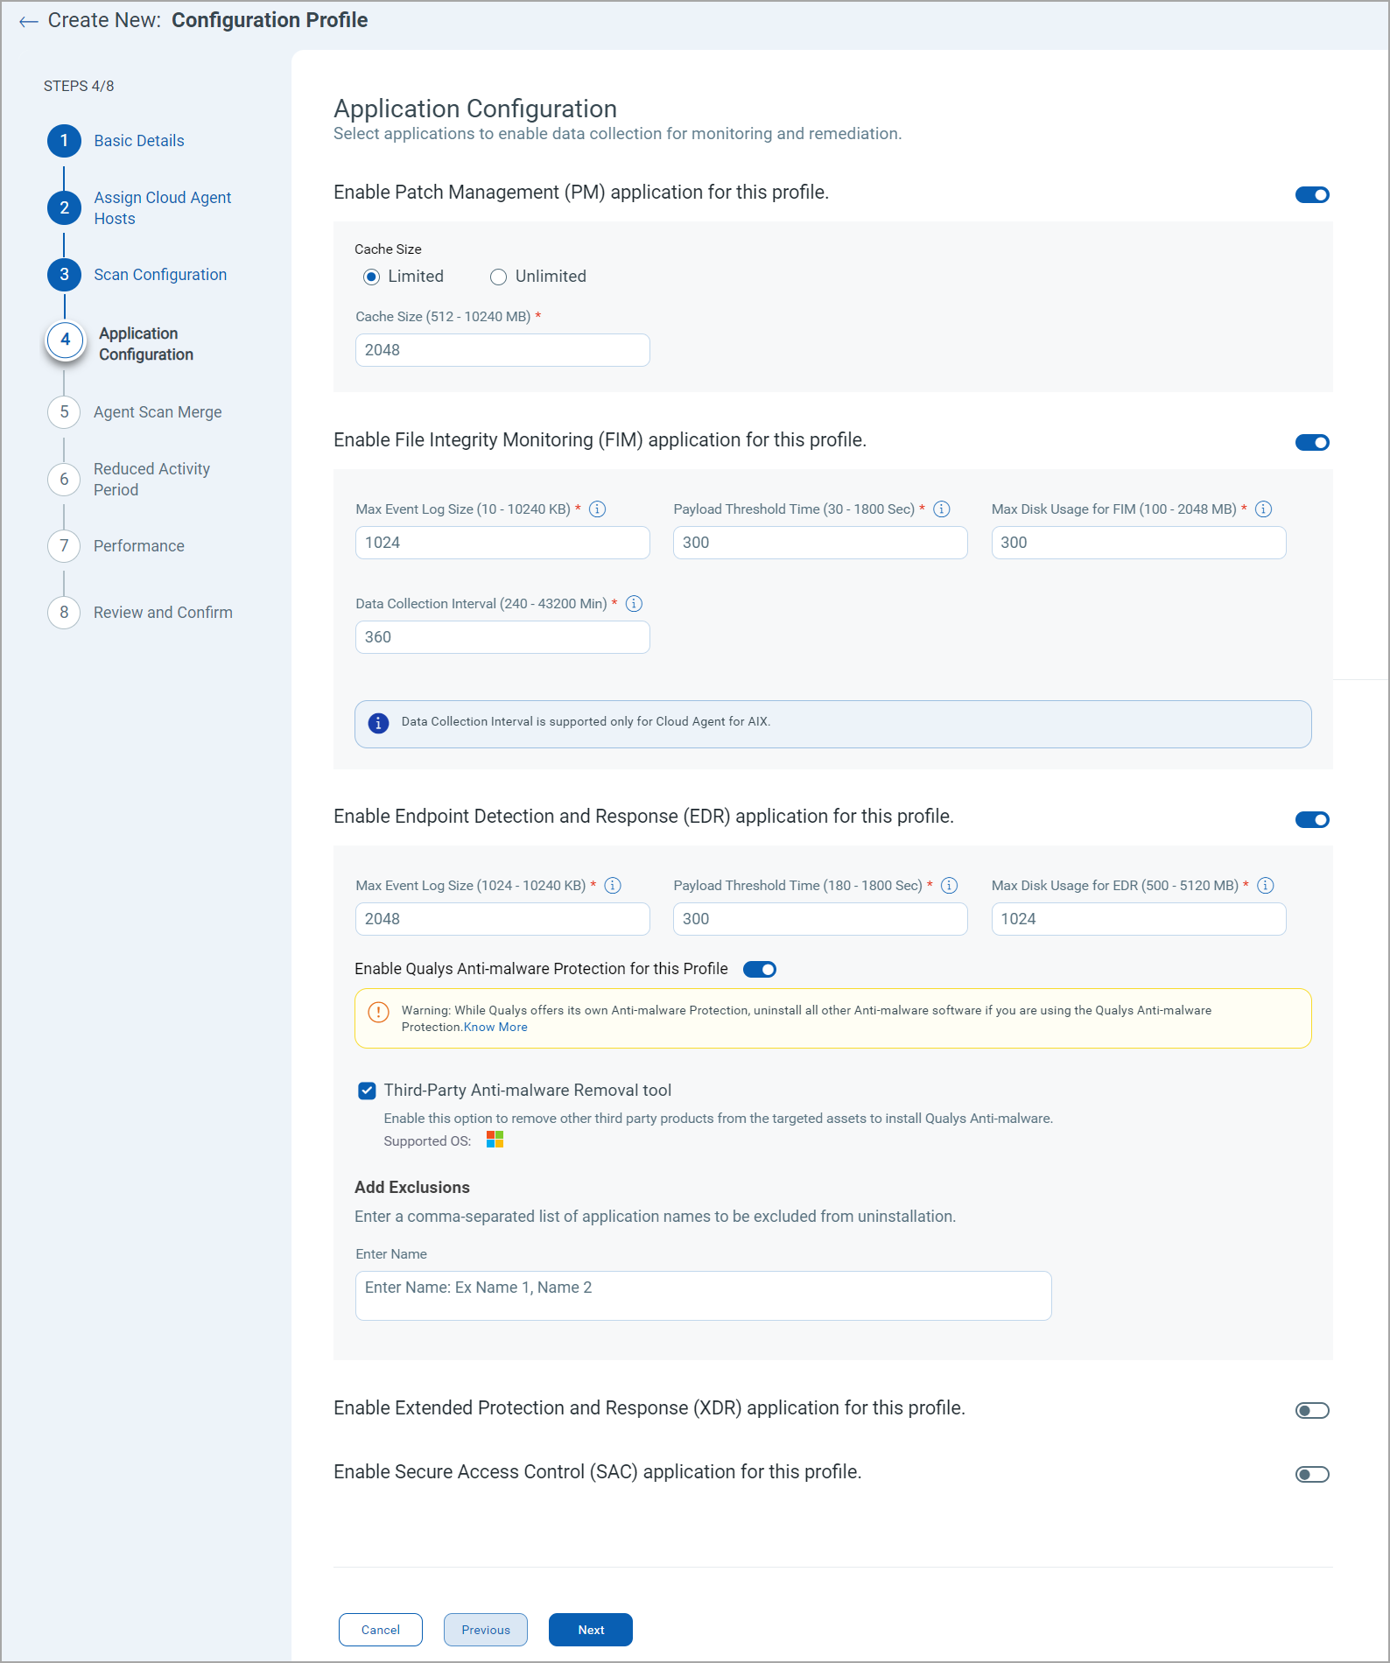Click the Cancel button
Image resolution: width=1390 pixels, height=1663 pixels.
[381, 1630]
